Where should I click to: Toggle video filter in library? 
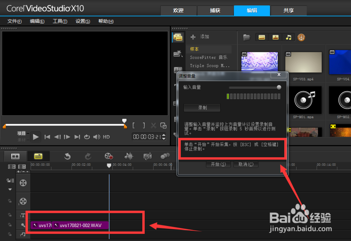point(262,38)
